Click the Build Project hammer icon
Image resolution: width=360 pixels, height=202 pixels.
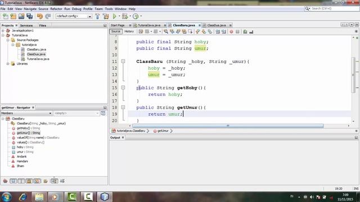tap(97, 16)
